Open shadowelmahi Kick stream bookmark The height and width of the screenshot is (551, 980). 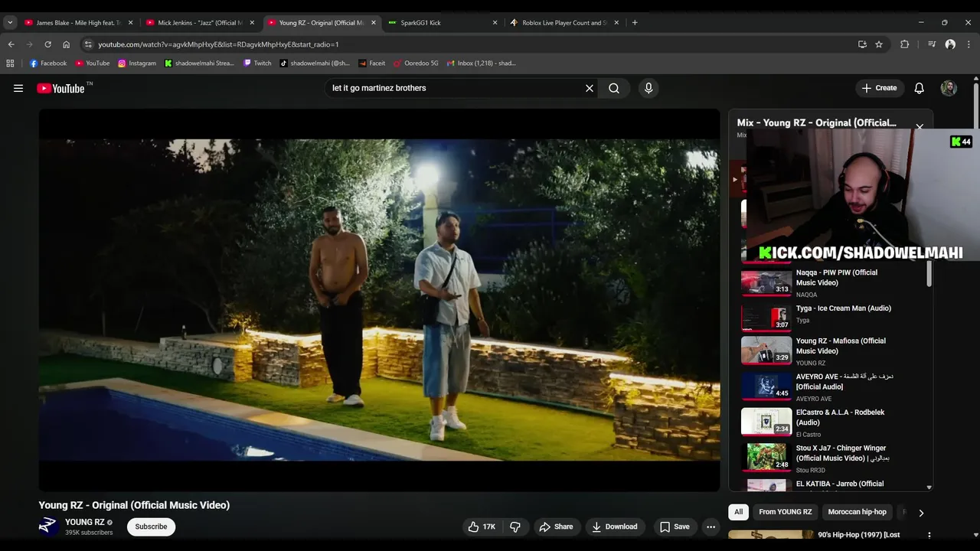(x=200, y=64)
